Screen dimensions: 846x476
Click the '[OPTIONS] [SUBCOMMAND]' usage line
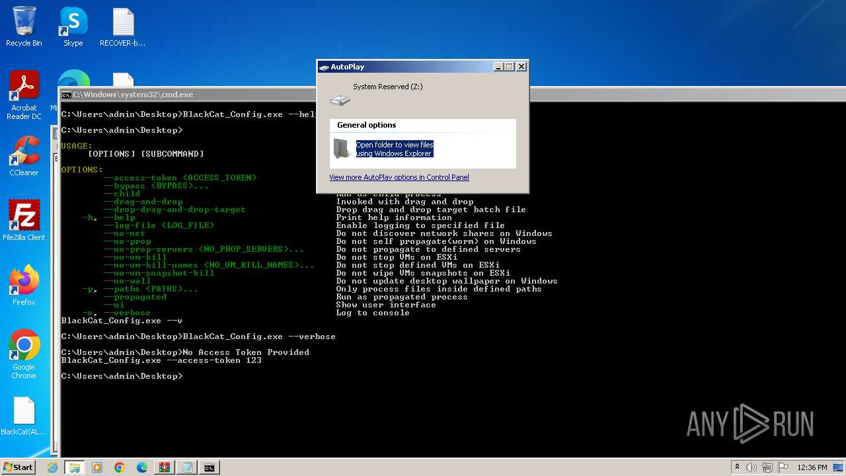click(145, 154)
